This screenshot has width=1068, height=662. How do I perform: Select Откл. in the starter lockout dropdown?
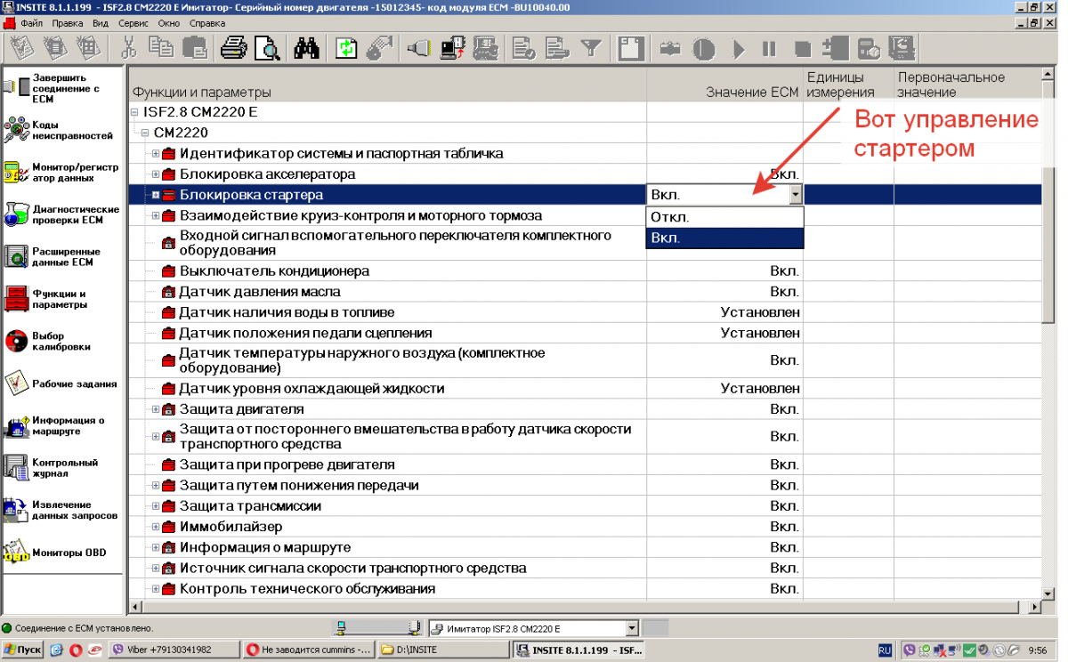pos(724,217)
